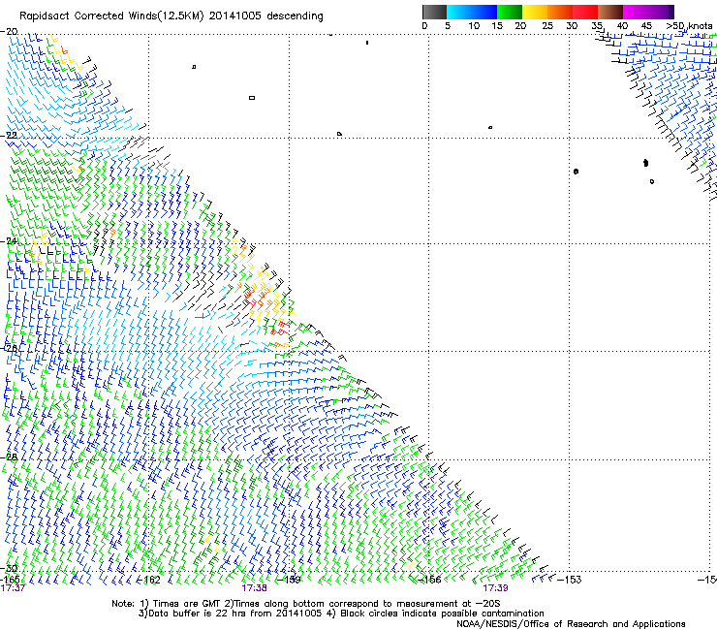The width and height of the screenshot is (717, 630).
Task: Click the plot title 'Rapidscat Corrected Winds(12.5KM)'
Action: pos(111,16)
